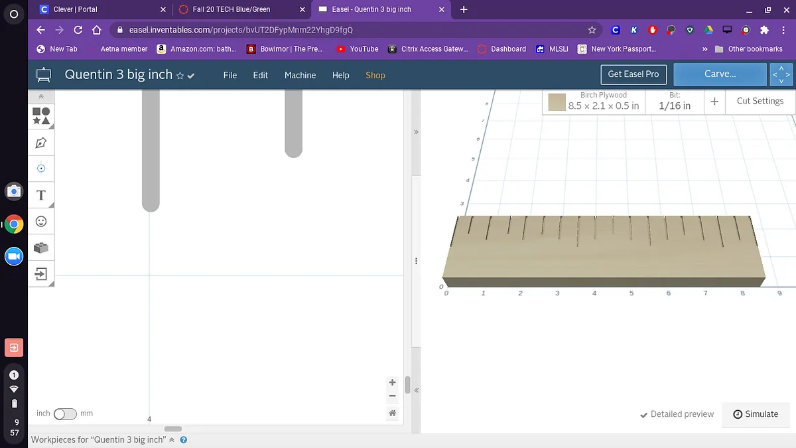
Task: Click the Carve button
Action: pos(720,74)
